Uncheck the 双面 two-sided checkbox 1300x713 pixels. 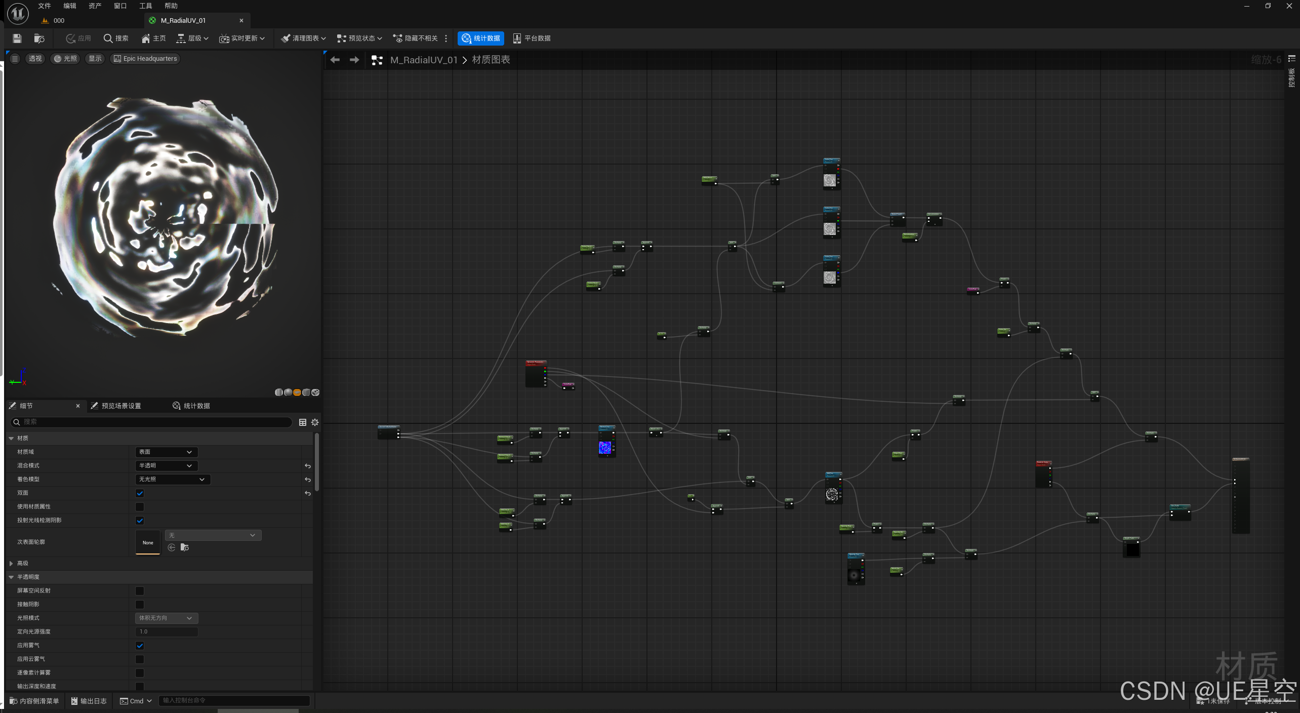(140, 493)
